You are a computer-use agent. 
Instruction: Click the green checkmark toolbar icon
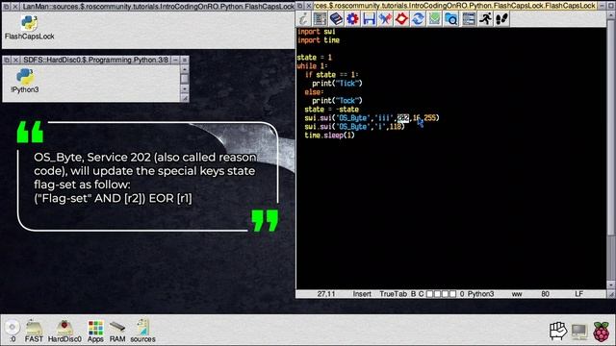point(434,18)
